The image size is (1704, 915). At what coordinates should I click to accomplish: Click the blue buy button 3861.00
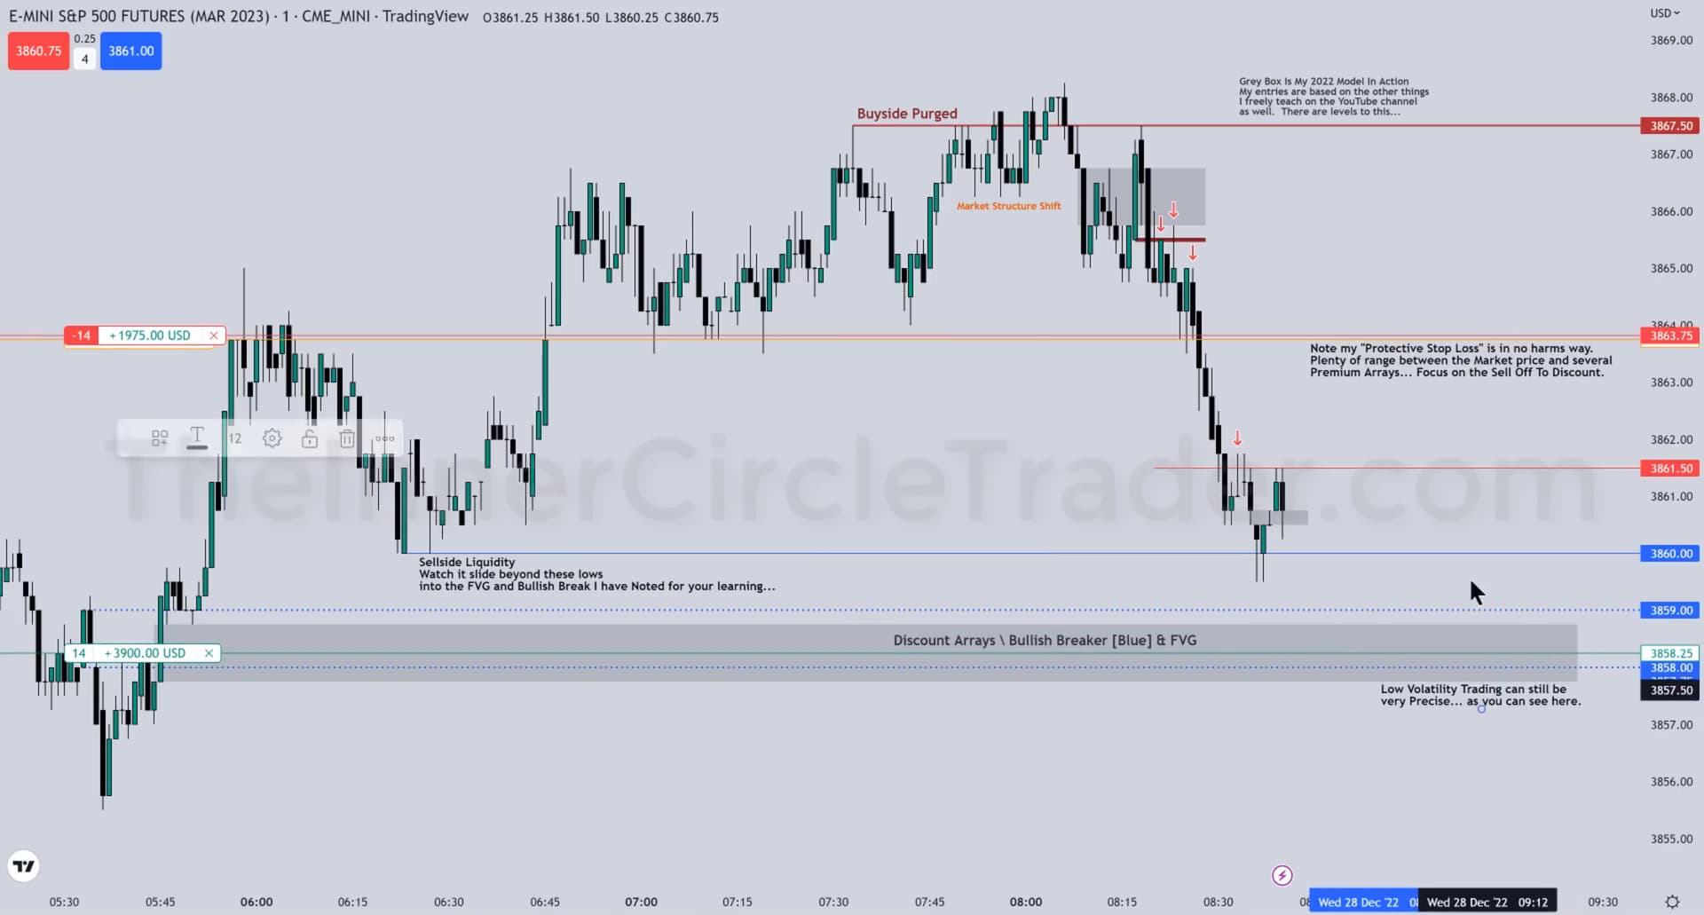tap(131, 51)
